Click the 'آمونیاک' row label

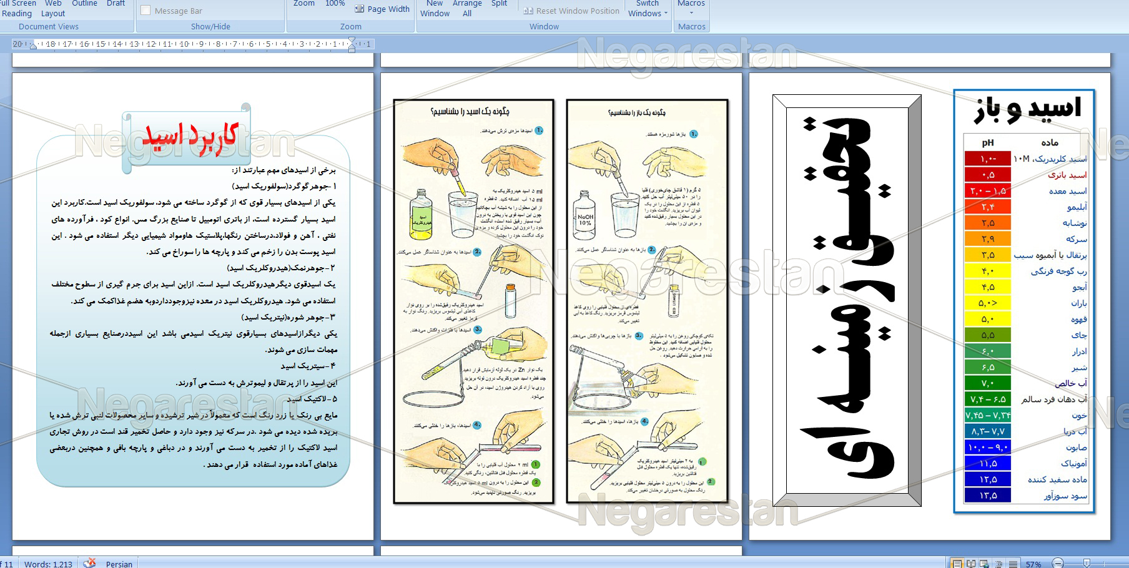coord(1074,463)
